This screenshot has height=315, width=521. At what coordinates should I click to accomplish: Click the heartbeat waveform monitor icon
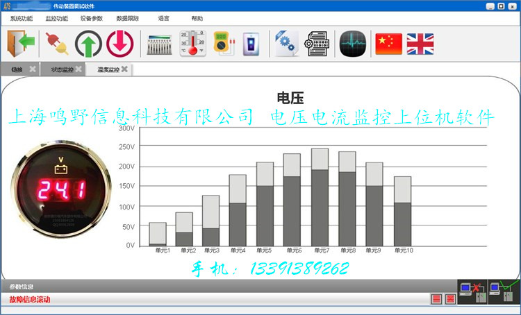pos(353,43)
